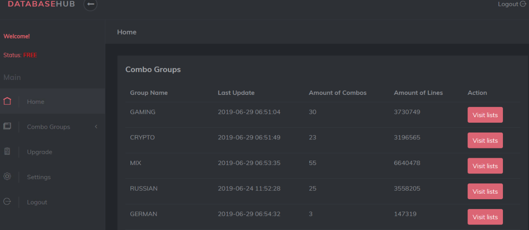Click the Amount of Combos header
This screenshot has height=230, width=529.
(338, 93)
